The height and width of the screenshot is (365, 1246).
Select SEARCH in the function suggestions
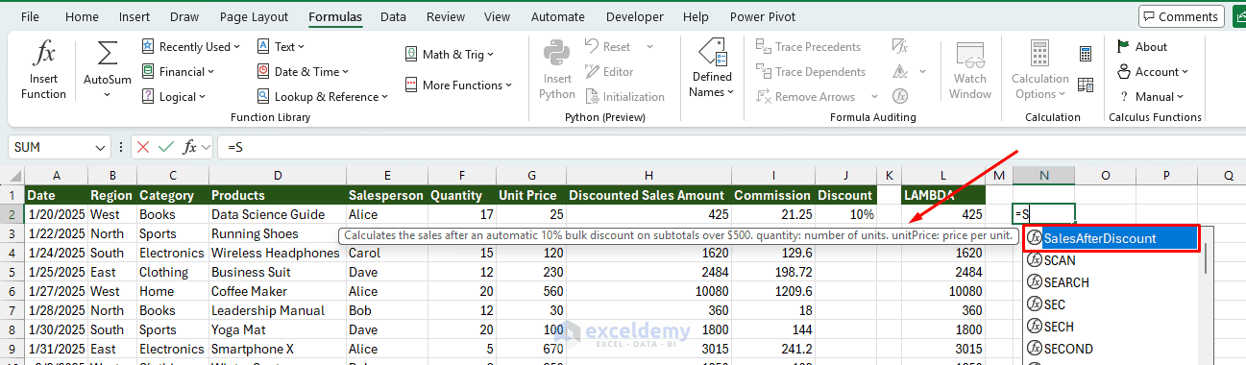[1112, 282]
